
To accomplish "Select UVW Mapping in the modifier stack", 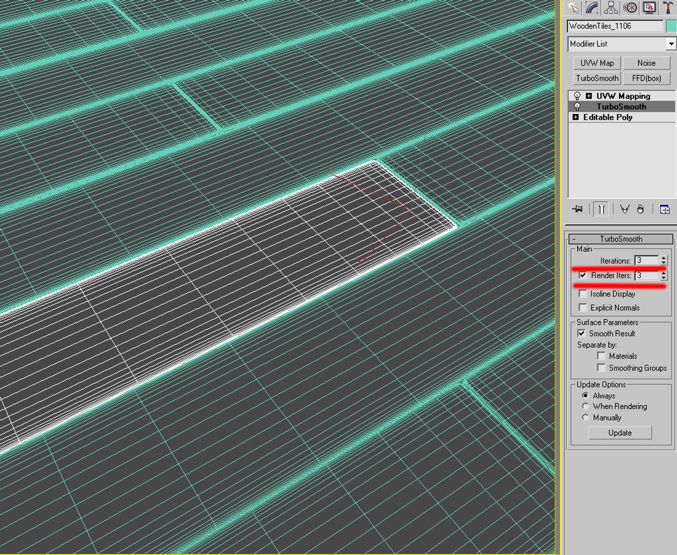I will pyautogui.click(x=623, y=96).
